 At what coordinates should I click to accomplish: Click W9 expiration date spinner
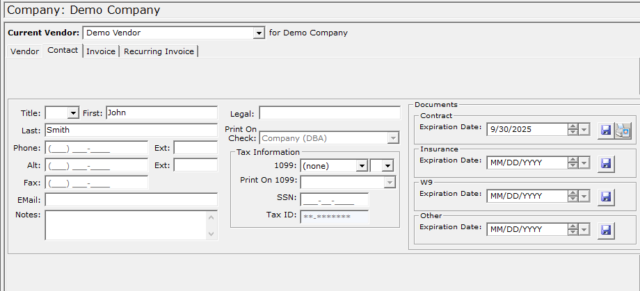click(x=573, y=196)
